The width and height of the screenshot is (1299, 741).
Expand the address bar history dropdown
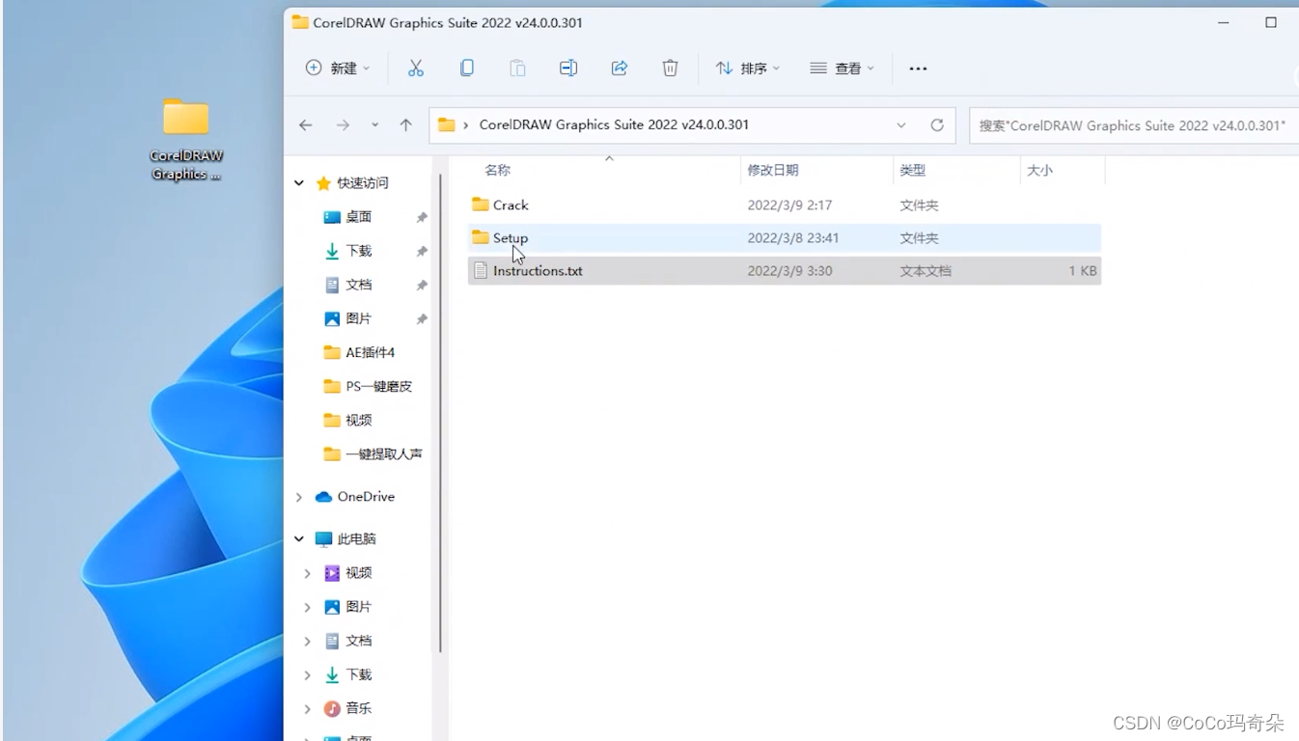pos(901,125)
